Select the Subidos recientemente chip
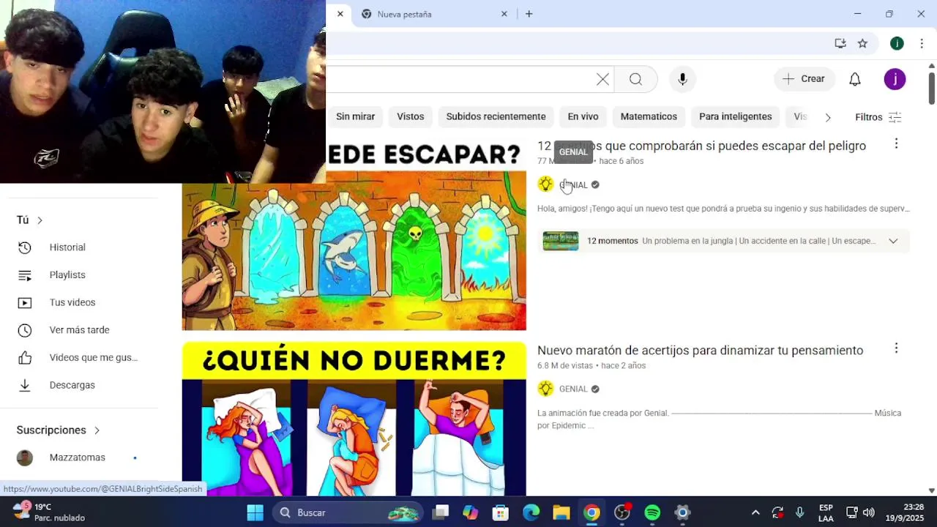937x527 pixels. point(496,116)
